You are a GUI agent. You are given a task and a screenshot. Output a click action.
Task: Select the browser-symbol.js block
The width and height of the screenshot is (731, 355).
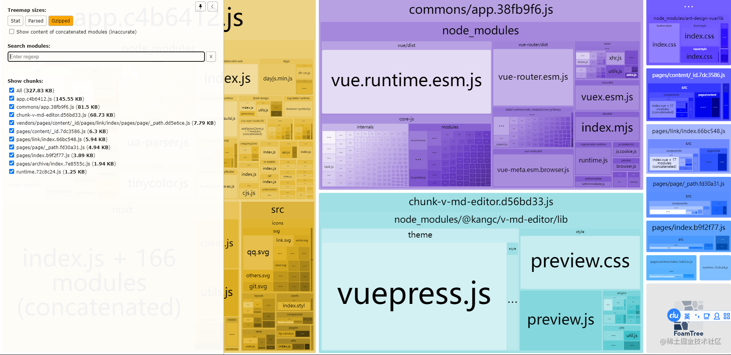298,109
